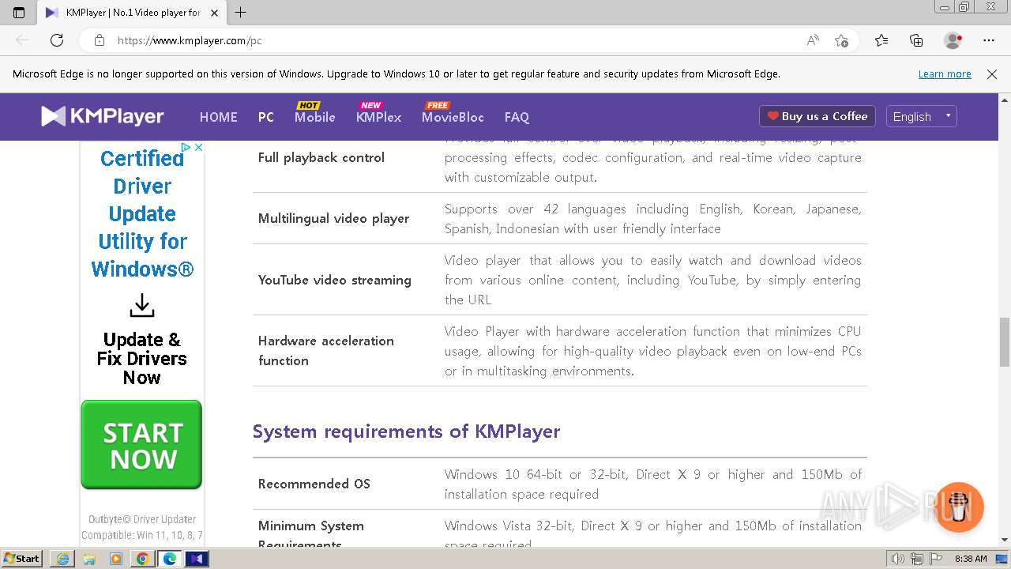Screen dimensions: 1011x569
Task: Open the MovieBloc menu item
Action: click(x=453, y=117)
